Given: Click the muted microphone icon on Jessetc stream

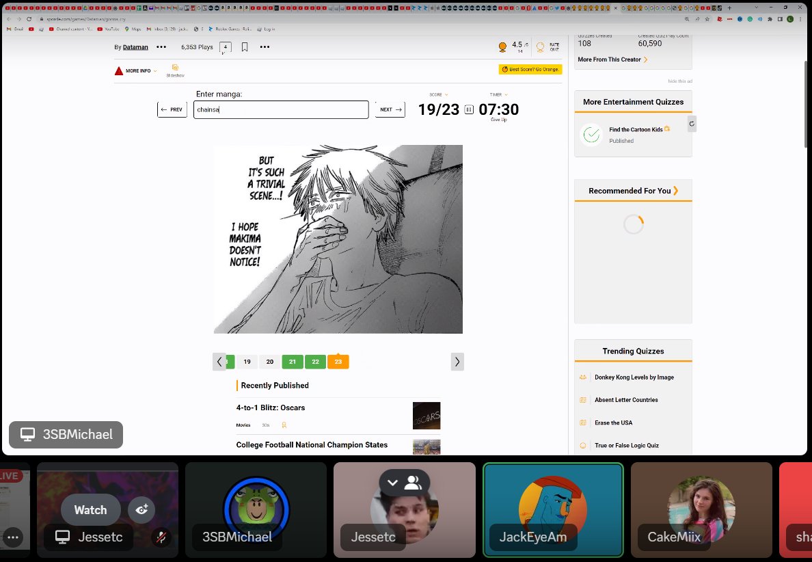Looking at the screenshot, I should (161, 537).
